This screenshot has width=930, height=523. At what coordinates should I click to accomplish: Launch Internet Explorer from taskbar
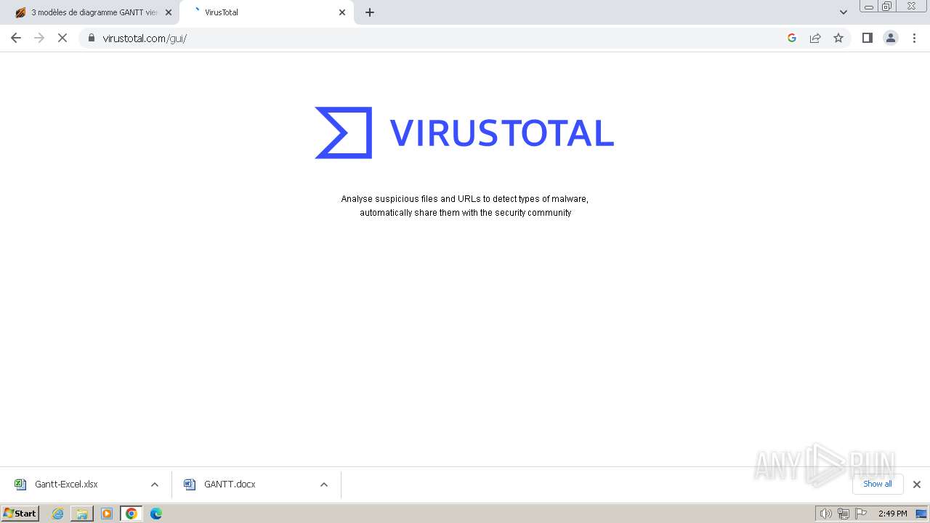pos(57,514)
